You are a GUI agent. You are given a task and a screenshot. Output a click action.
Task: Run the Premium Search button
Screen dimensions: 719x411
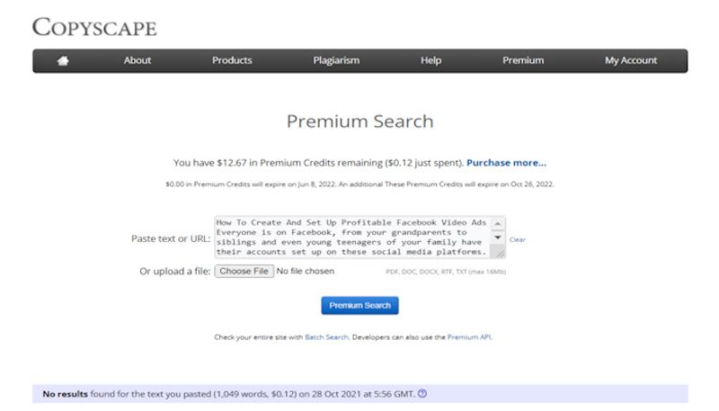coord(359,306)
